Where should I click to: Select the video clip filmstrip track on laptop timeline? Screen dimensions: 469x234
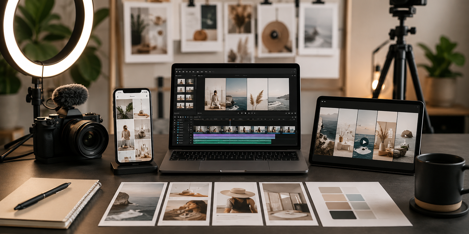click(x=244, y=130)
